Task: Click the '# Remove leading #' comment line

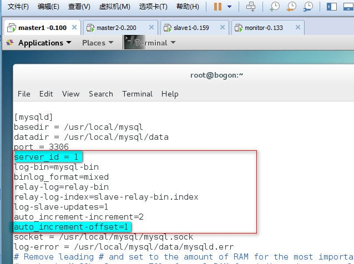Action: pyautogui.click(x=184, y=257)
